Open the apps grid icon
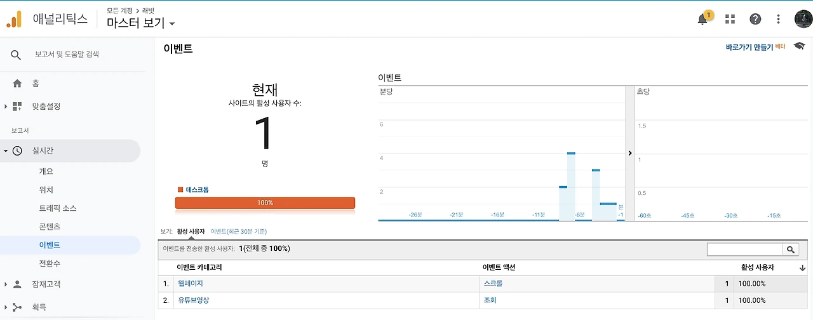This screenshot has height=320, width=813. tap(730, 19)
